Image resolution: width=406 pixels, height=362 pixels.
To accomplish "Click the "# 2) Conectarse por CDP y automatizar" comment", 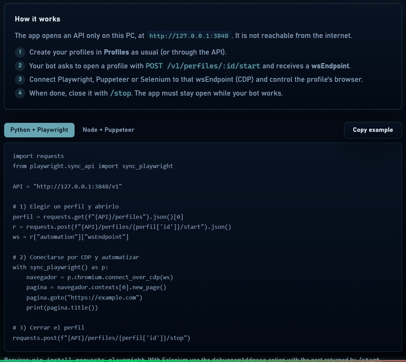I will coord(76,257).
